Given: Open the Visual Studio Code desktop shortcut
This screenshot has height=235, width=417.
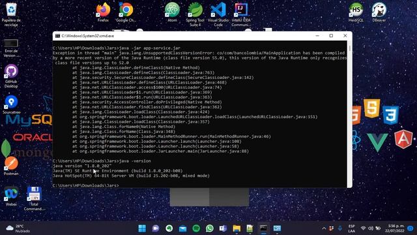Looking at the screenshot, I should tap(218, 14).
